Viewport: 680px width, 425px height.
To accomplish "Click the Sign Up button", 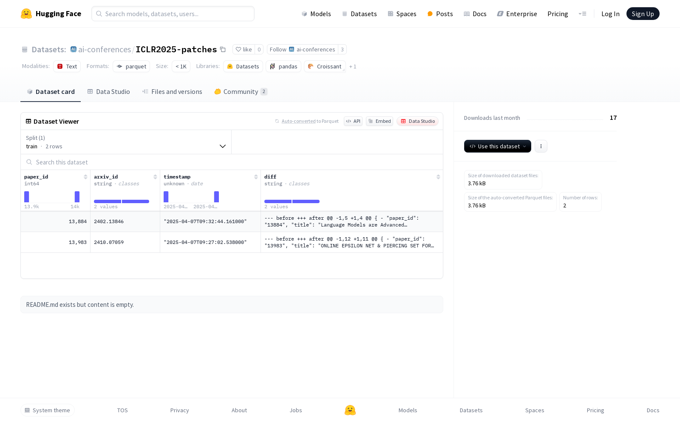I will point(643,14).
